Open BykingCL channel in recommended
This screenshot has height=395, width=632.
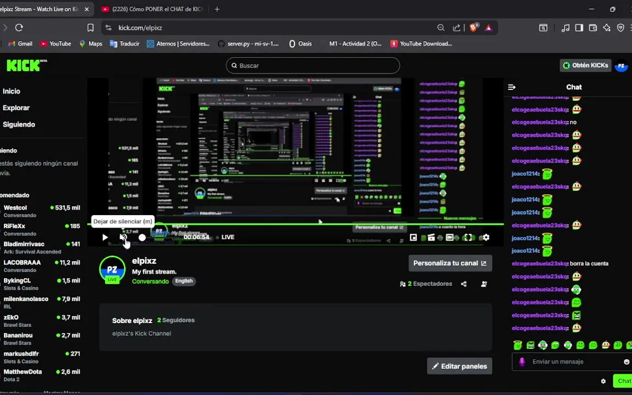click(x=41, y=284)
